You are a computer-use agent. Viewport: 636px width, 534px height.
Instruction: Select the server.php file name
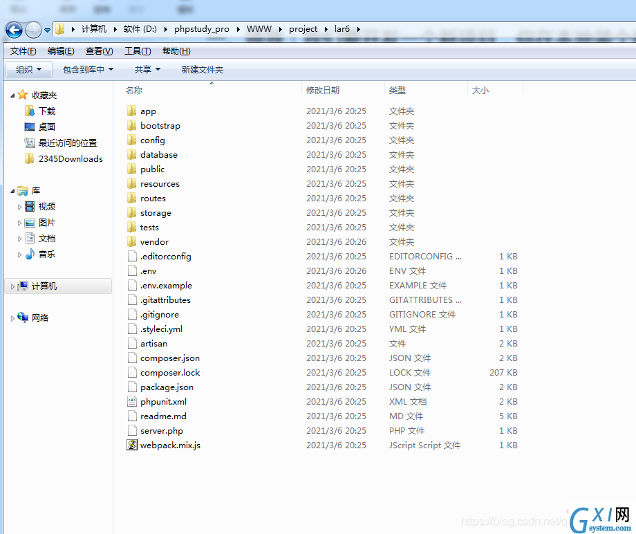(162, 430)
